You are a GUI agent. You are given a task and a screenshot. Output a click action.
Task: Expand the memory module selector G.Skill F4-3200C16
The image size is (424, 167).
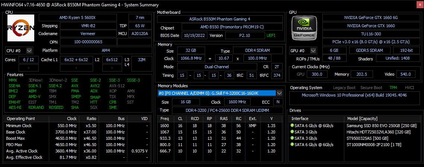pyautogui.click(x=280, y=93)
